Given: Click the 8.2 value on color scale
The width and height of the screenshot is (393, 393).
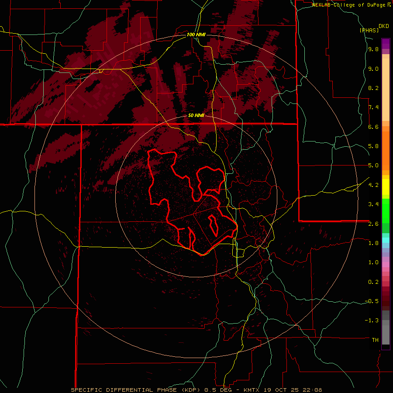Looking at the screenshot, I should (x=373, y=88).
